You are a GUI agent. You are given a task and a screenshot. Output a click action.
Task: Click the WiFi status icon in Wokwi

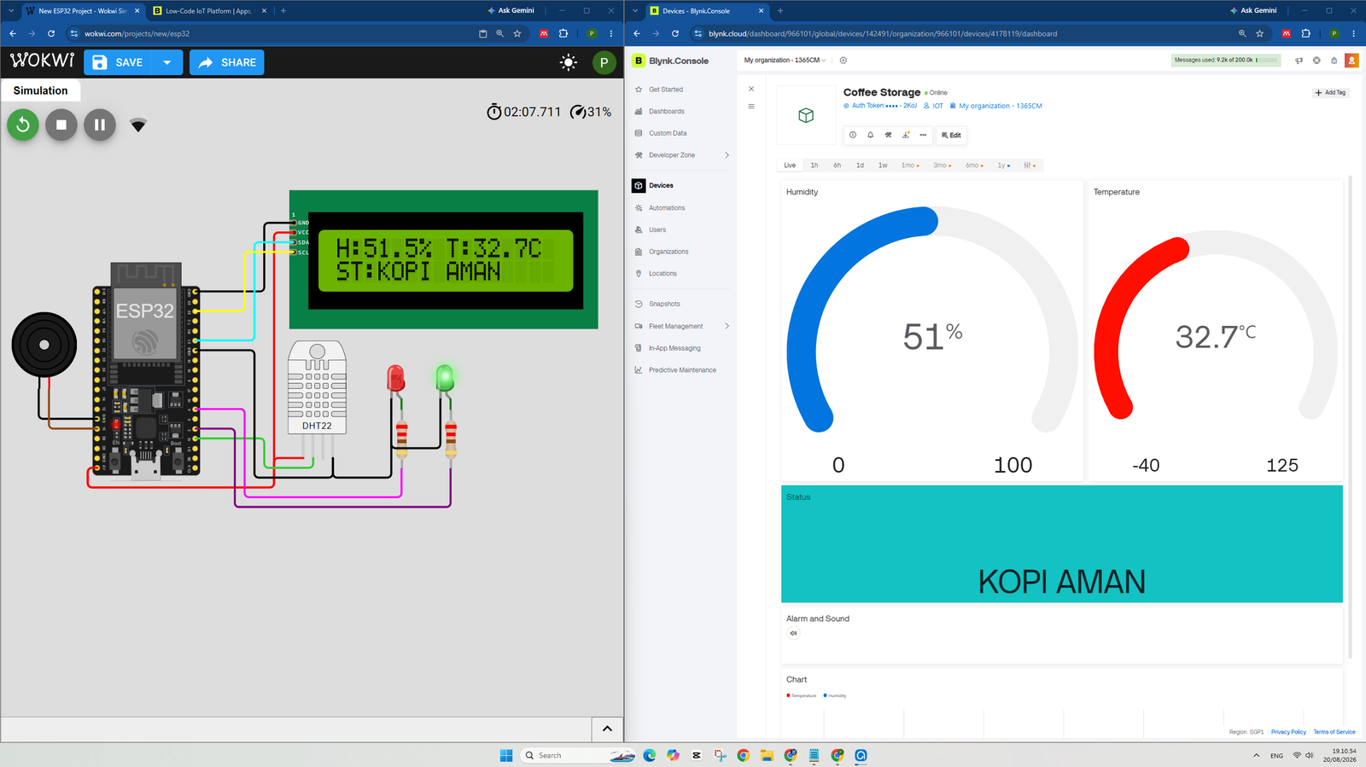(x=138, y=125)
